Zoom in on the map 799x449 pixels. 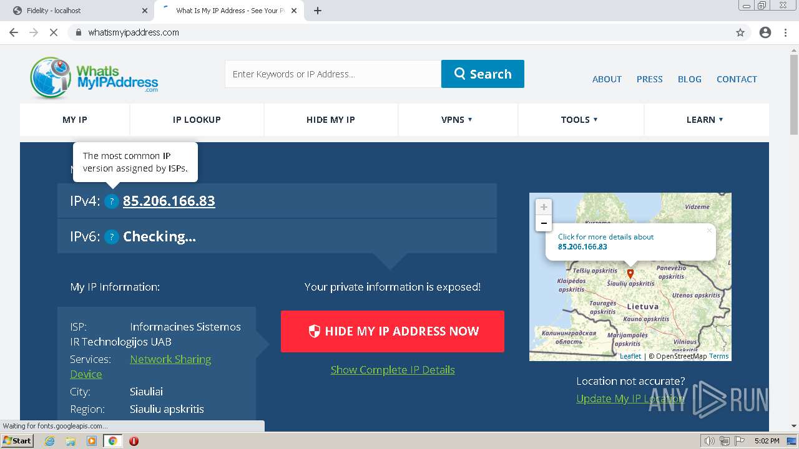click(x=544, y=207)
